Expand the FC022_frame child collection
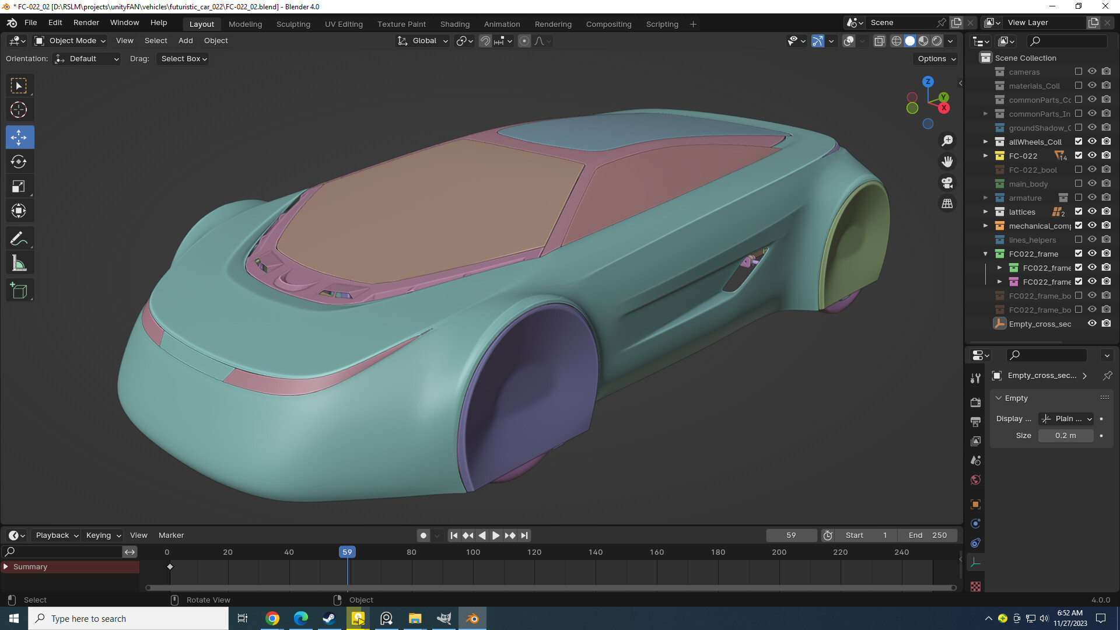This screenshot has width=1120, height=630. coord(999,267)
